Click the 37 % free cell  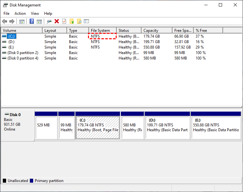[199, 36]
